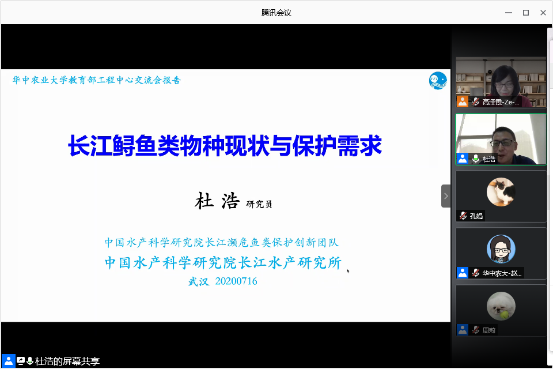Click muted mic icon beside 周莉
This screenshot has width=553, height=369.
click(476, 330)
